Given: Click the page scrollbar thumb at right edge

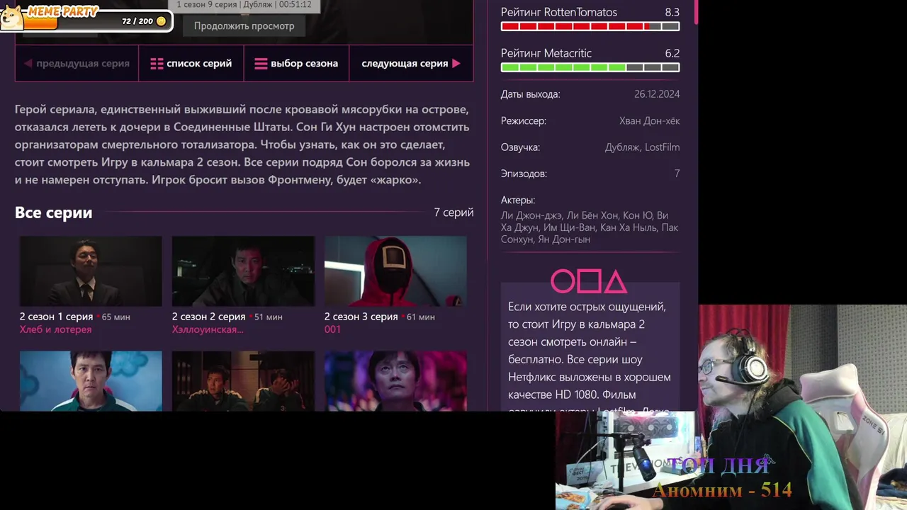Looking at the screenshot, I should pyautogui.click(x=696, y=11).
